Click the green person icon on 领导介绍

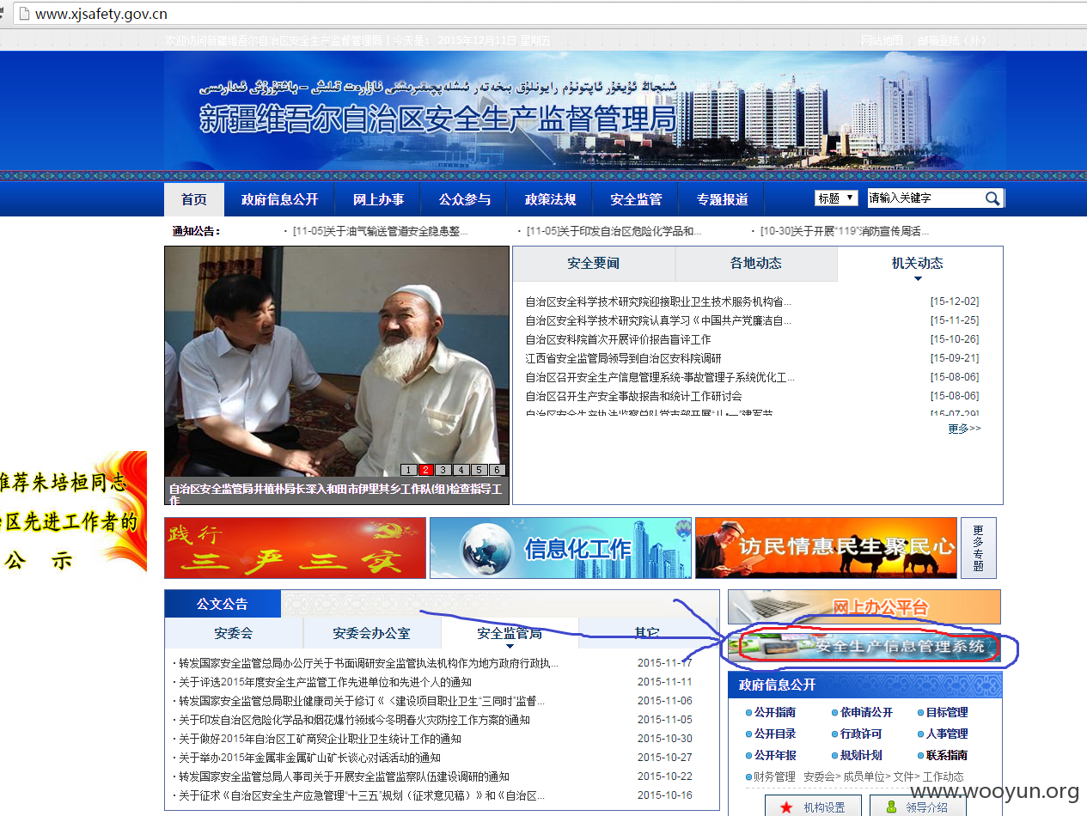click(891, 807)
